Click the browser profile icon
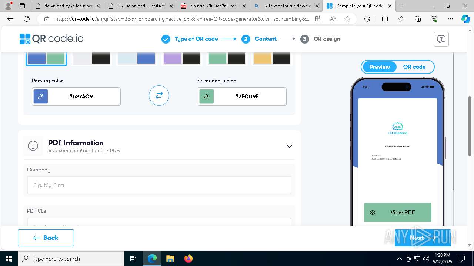This screenshot has height=266, width=474. tap(8, 6)
